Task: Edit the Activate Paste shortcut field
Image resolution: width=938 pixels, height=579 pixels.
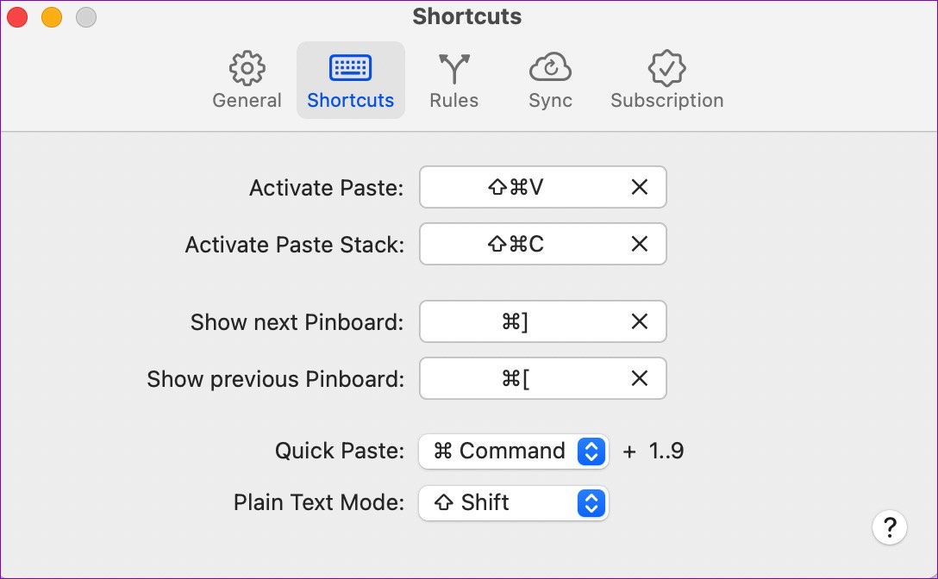Action: 542,187
